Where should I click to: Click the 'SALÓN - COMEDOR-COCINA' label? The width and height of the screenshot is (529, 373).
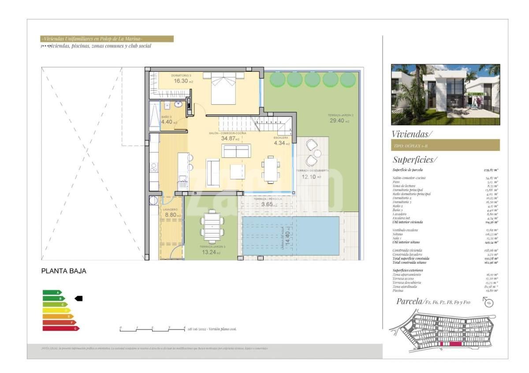point(228,133)
